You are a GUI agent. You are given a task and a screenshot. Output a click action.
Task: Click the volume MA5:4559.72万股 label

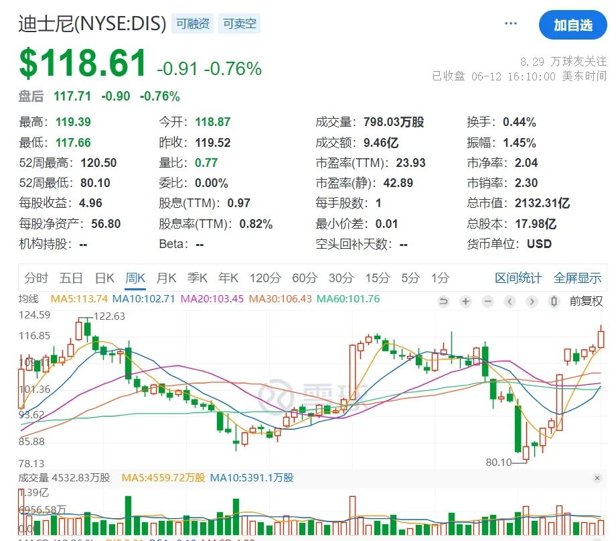pyautogui.click(x=163, y=478)
